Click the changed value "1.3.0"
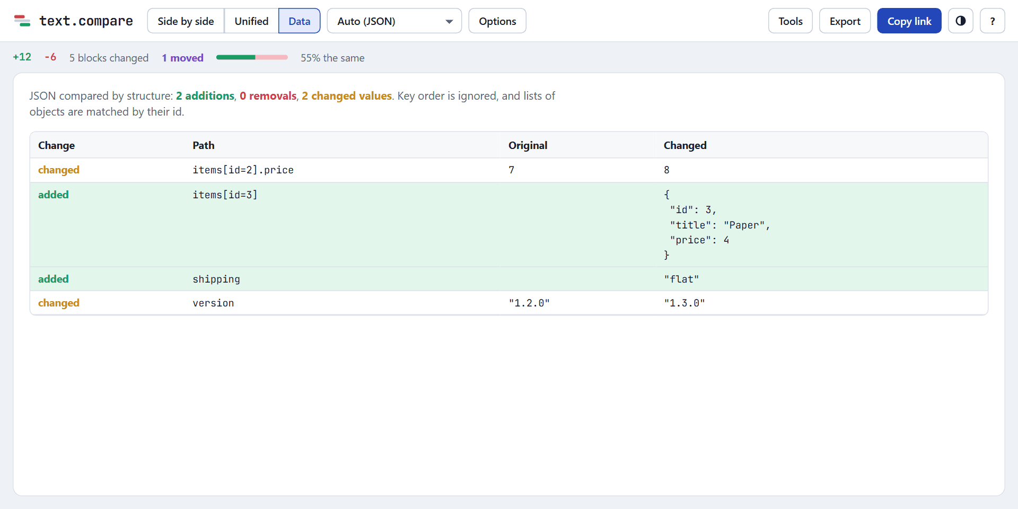 pyautogui.click(x=684, y=303)
